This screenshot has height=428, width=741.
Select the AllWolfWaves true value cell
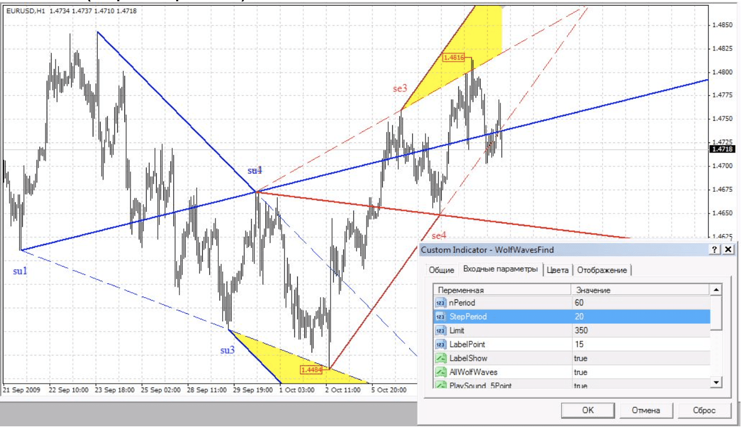point(640,372)
